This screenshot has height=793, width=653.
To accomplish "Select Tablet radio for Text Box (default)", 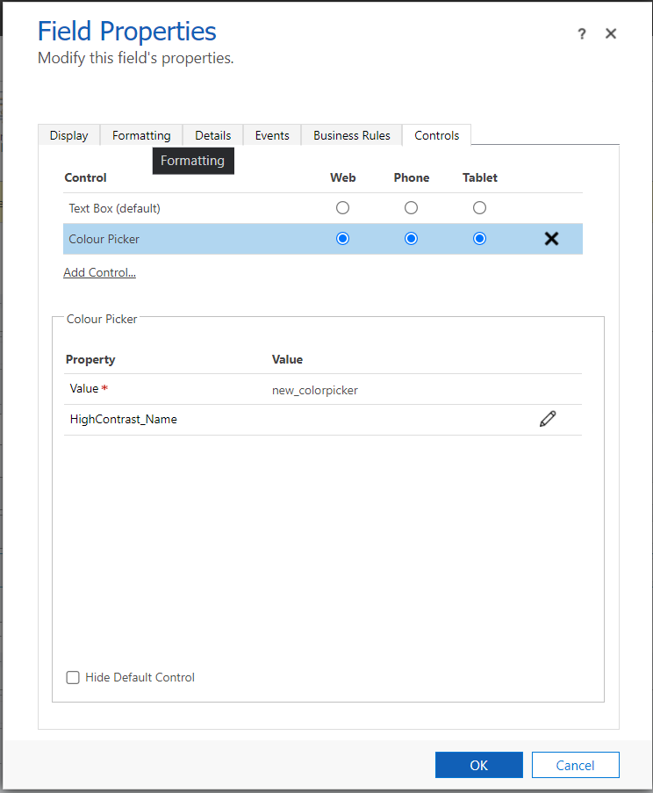I will coord(479,208).
